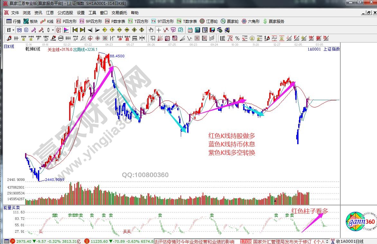The image size is (377, 244).
Task: Toggle the crosshair cursor button
Action: 159,30
